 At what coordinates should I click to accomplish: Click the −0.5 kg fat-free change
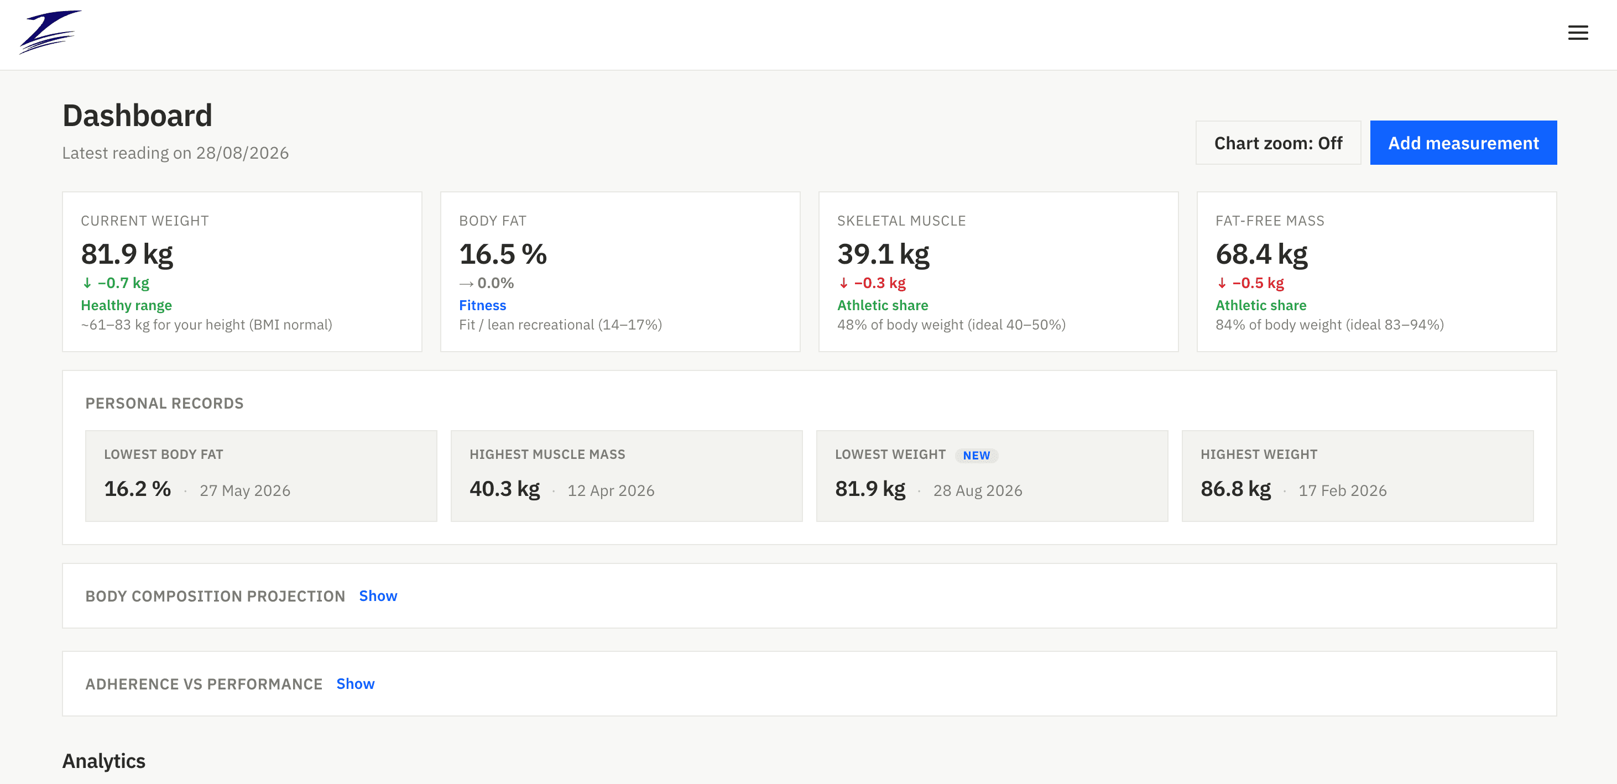point(1250,283)
